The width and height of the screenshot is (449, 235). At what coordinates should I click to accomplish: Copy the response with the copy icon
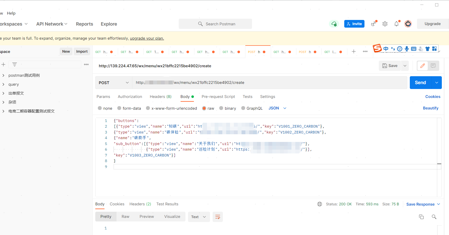pos(421,217)
